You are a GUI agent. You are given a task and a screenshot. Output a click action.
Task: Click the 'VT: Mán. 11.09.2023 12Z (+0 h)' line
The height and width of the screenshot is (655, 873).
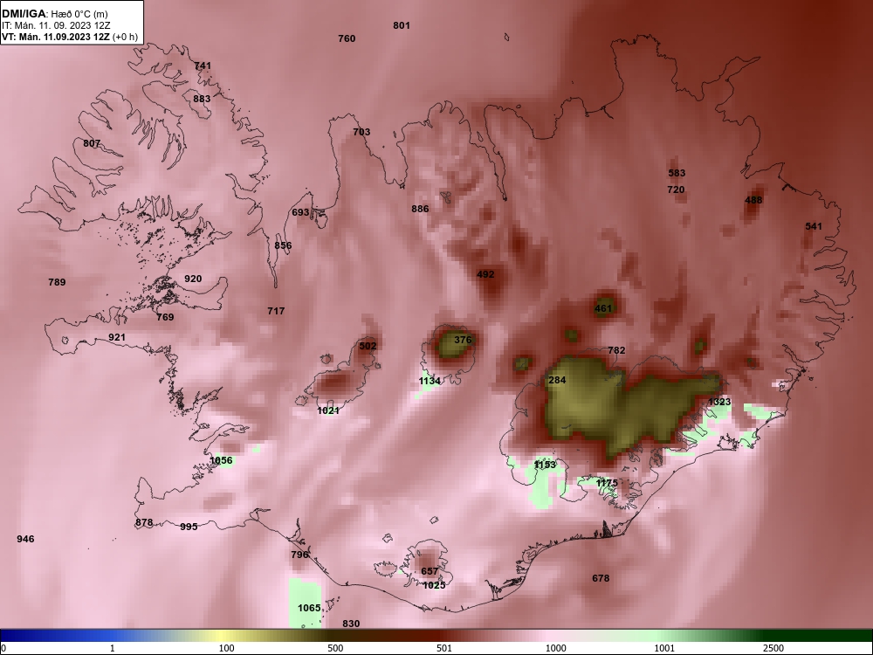(70, 38)
